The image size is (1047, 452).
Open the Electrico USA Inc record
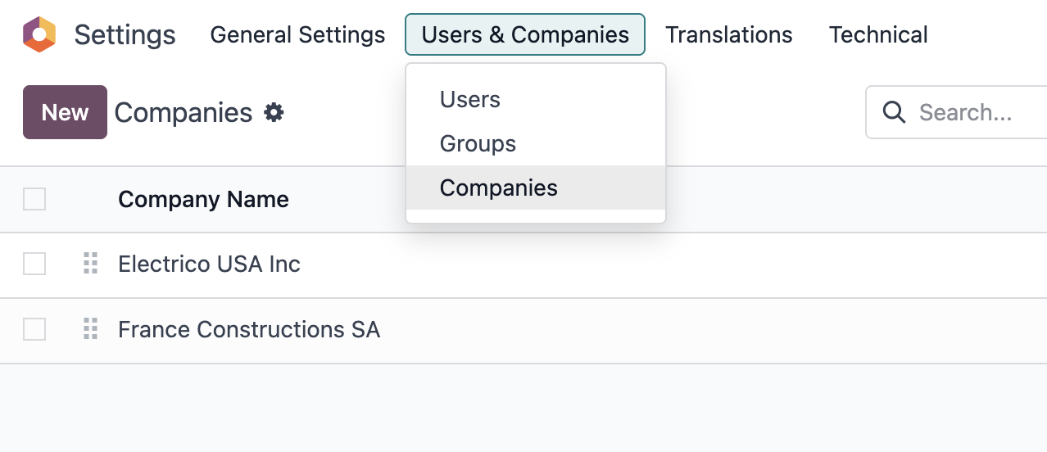pyautogui.click(x=209, y=264)
